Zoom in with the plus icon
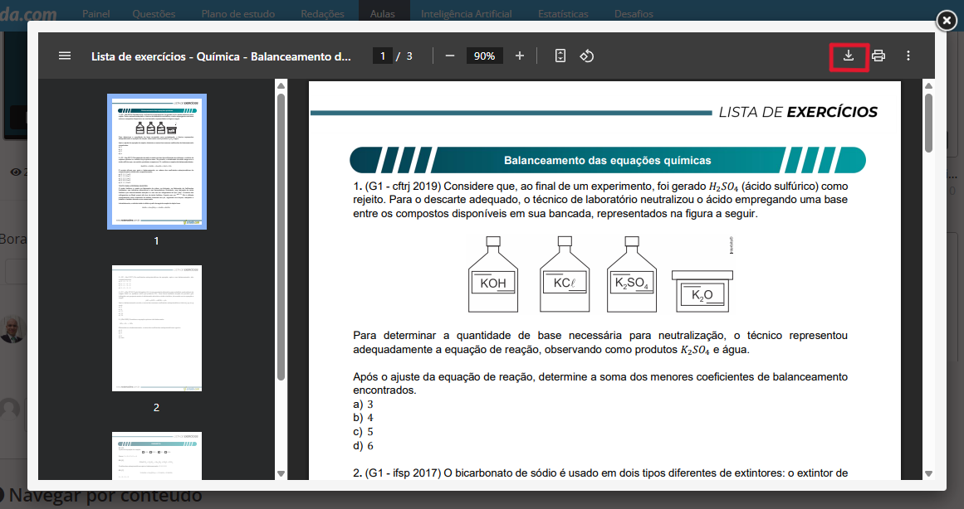The width and height of the screenshot is (964, 509). (x=520, y=56)
